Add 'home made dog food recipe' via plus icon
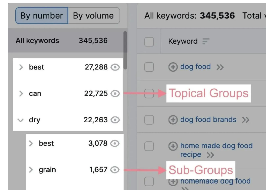The image size is (271, 190). tap(173, 146)
